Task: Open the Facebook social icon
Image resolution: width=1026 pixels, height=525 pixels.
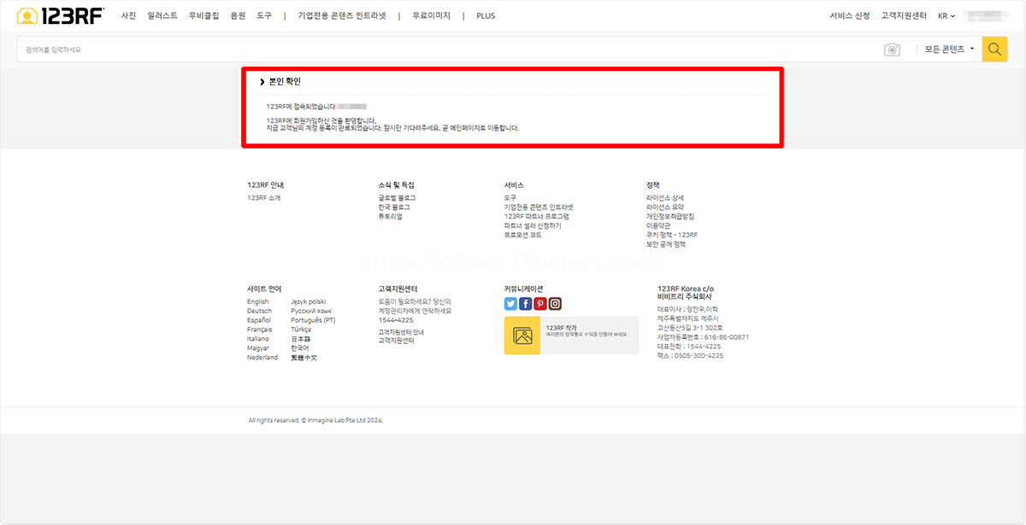Action: pos(525,304)
